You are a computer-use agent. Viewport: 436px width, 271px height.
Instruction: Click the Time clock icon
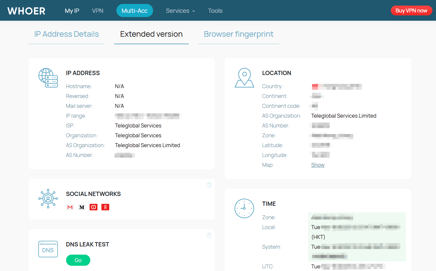point(244,208)
